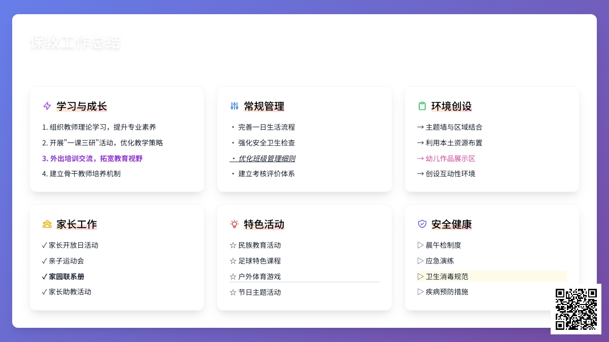Click the line 利用本土资源布置
Viewport: 609px width, 342px height.
click(x=450, y=143)
